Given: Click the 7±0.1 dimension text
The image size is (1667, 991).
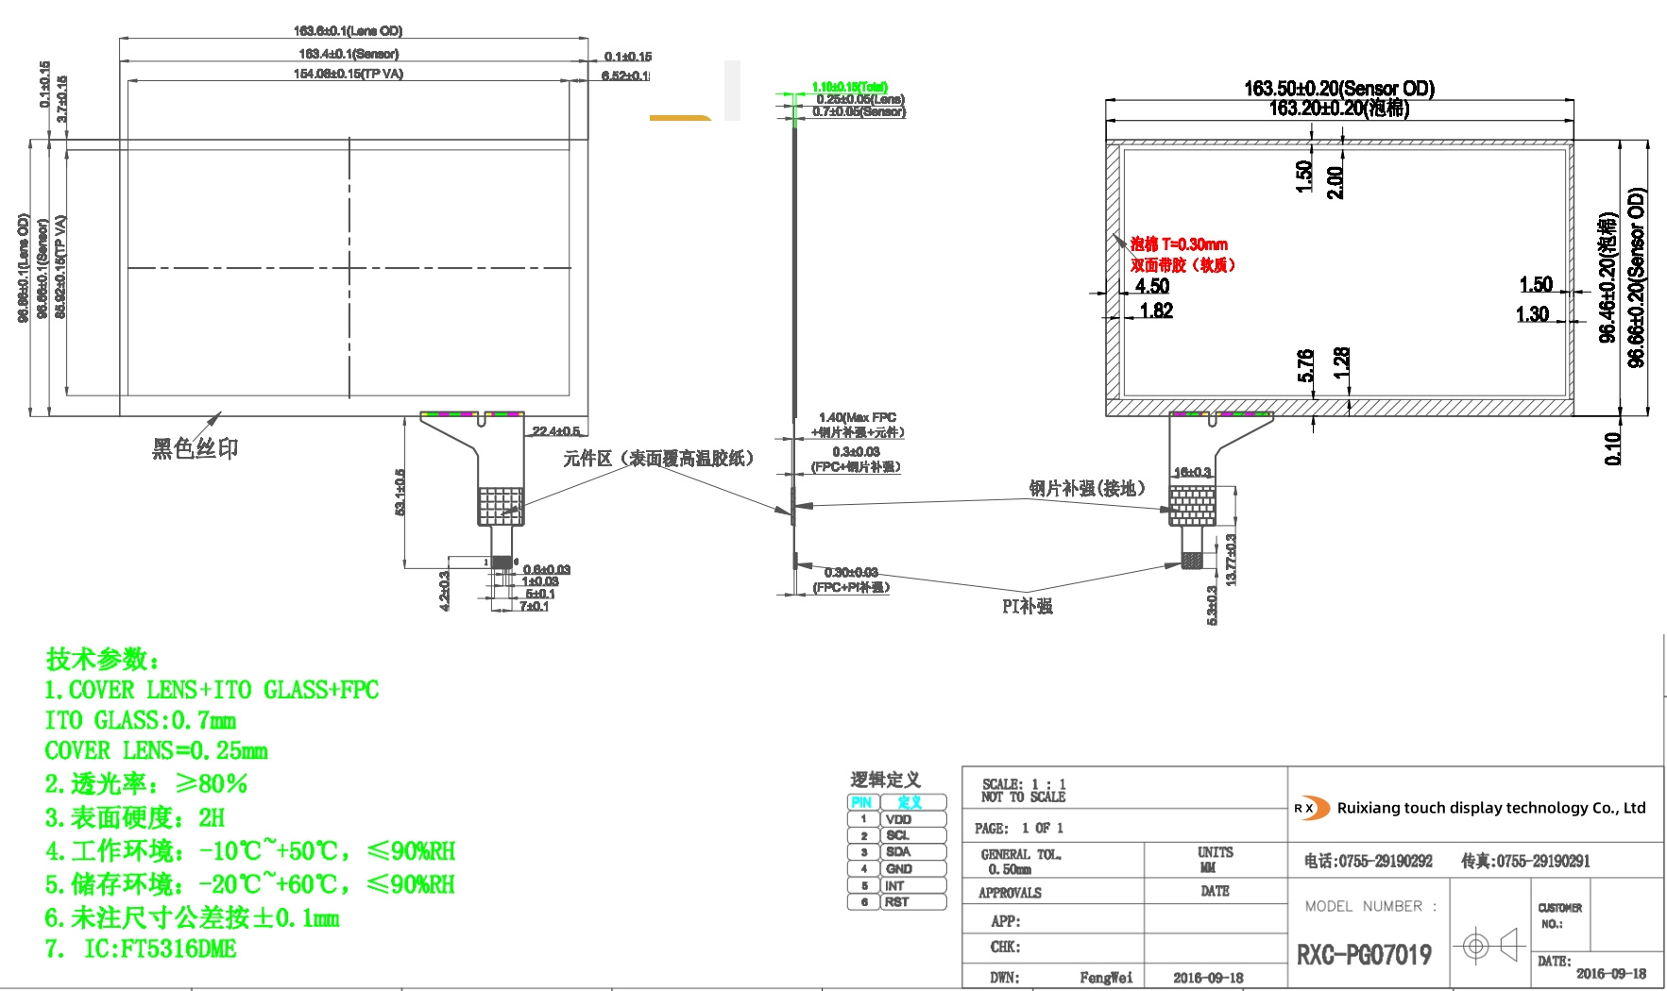Looking at the screenshot, I should point(534,606).
